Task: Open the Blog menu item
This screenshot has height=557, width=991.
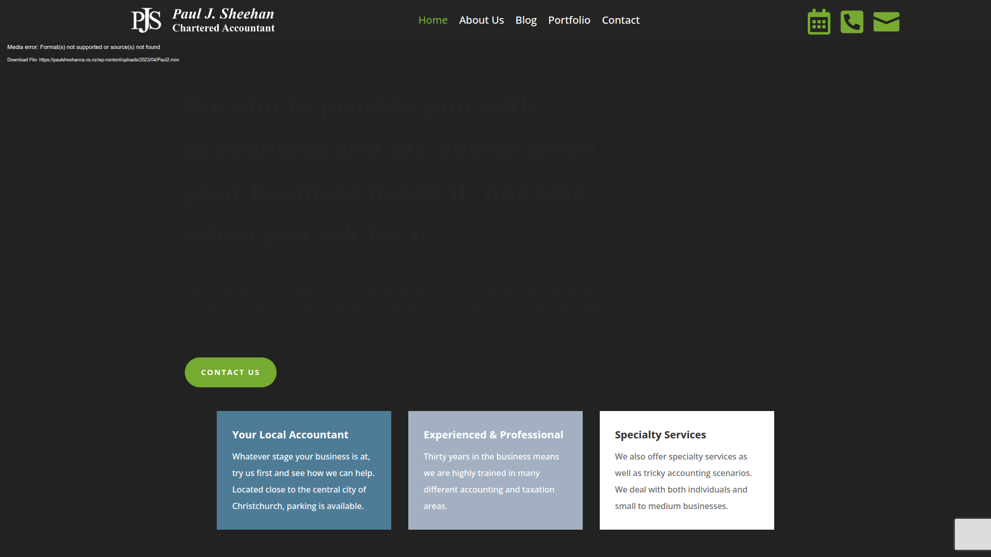Action: pyautogui.click(x=526, y=20)
